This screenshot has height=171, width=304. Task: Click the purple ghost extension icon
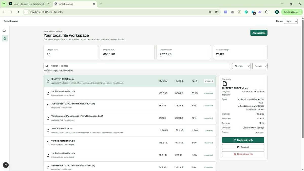click(x=260, y=12)
